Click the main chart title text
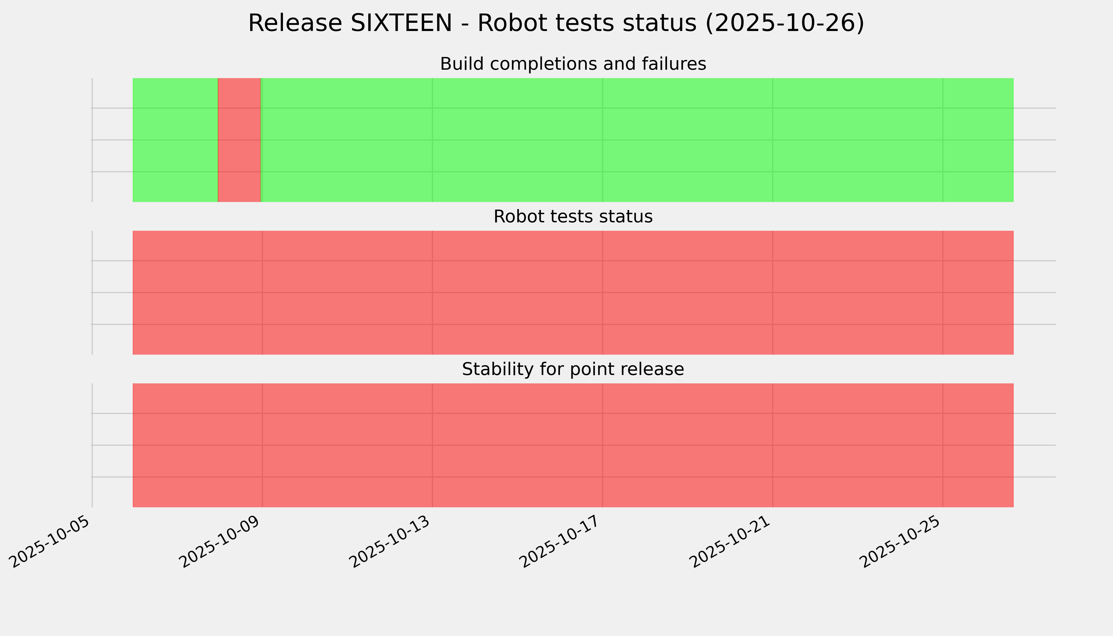This screenshot has width=1113, height=636. pyautogui.click(x=556, y=24)
